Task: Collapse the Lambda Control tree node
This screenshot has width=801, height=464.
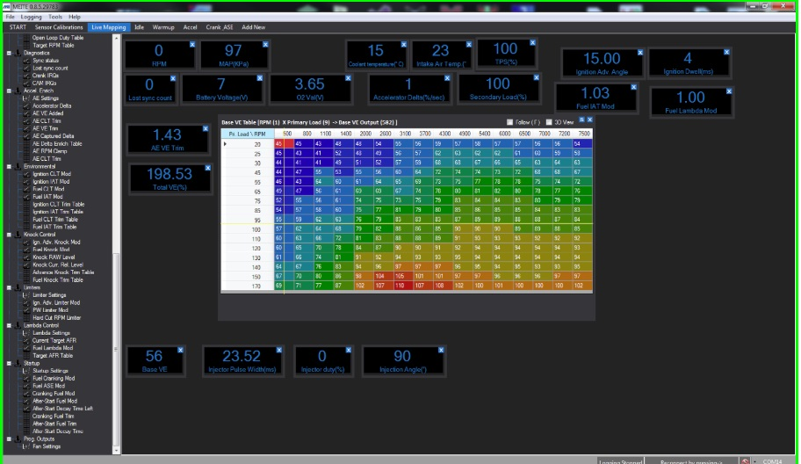Action: point(8,325)
